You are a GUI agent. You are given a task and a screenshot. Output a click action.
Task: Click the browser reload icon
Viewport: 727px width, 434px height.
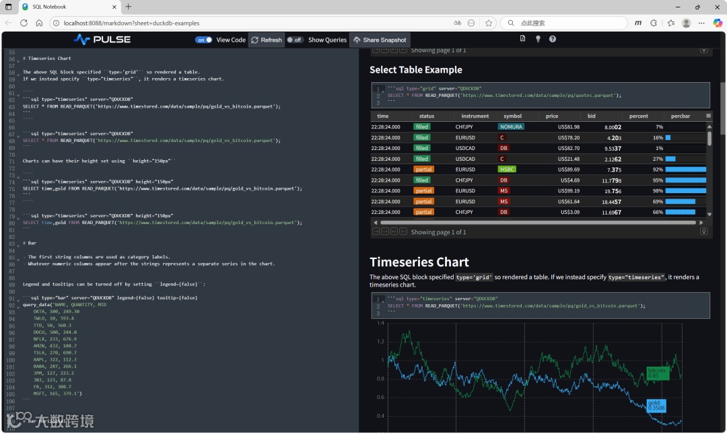click(x=24, y=23)
